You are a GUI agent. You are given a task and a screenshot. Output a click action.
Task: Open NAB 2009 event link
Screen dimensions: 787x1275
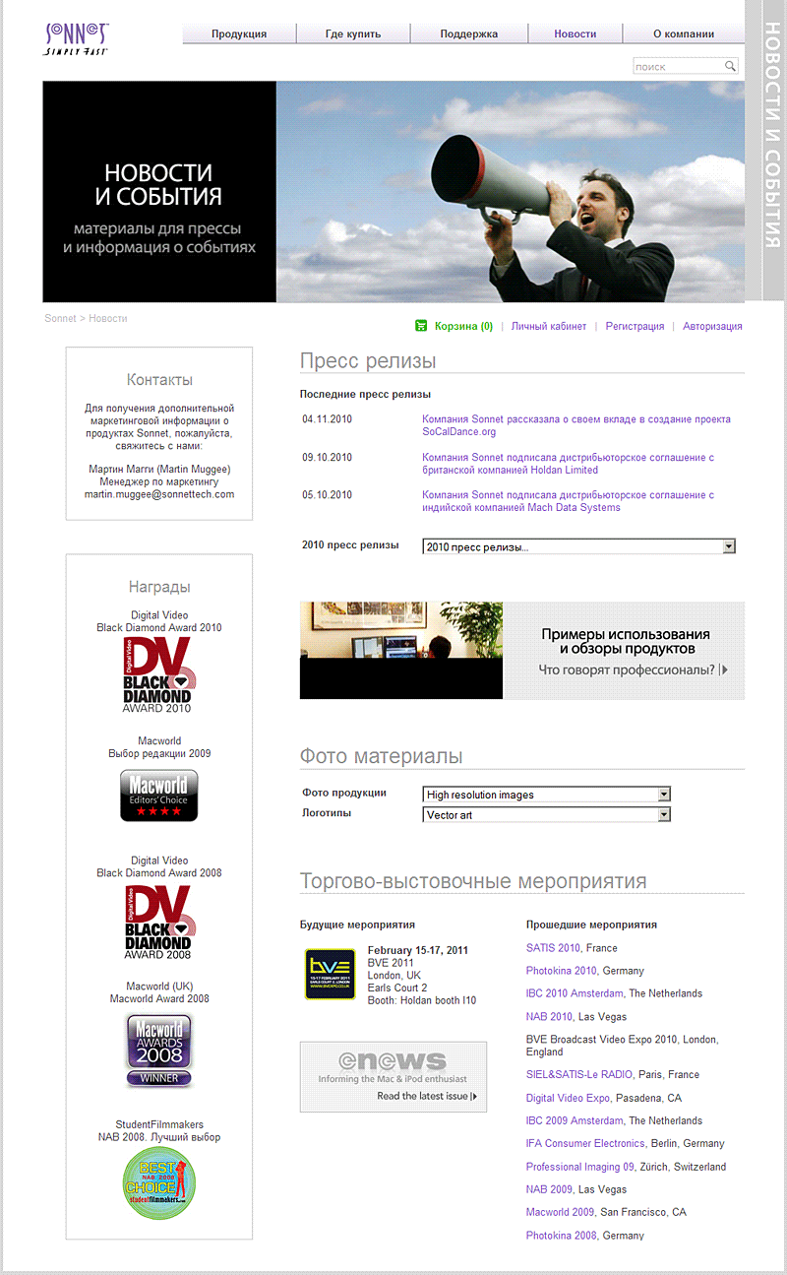[549, 1189]
